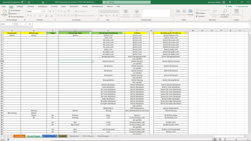This screenshot has height=141, width=251.
Task: Open the Kommentare button
Action: click(x=242, y=6)
